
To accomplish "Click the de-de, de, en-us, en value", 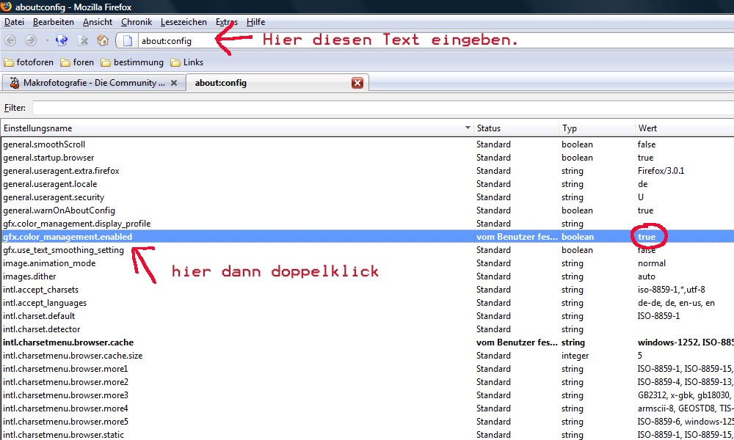I will click(676, 303).
